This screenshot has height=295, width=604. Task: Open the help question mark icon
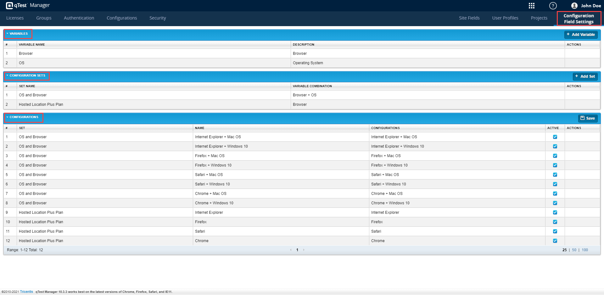click(x=553, y=6)
